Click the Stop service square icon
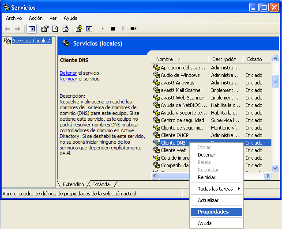Screen dimensions: 282x229 [113, 29]
